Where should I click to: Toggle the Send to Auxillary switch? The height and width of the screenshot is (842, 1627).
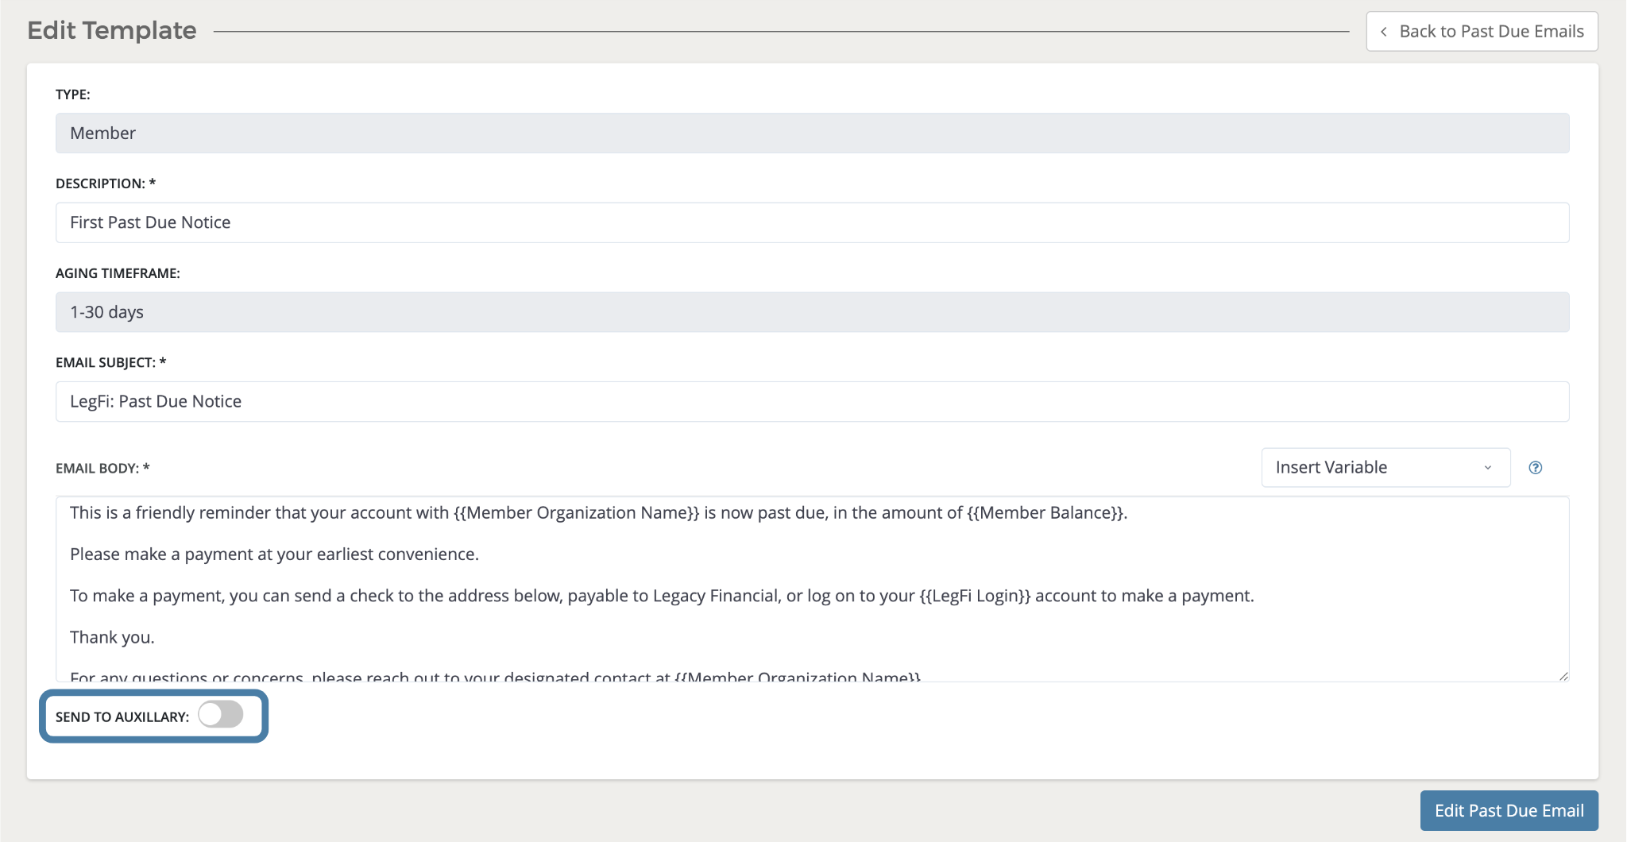tap(221, 715)
